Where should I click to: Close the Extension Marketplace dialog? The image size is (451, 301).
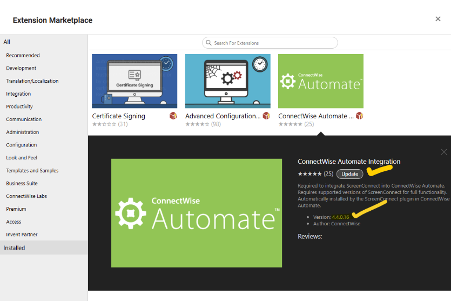pos(438,19)
